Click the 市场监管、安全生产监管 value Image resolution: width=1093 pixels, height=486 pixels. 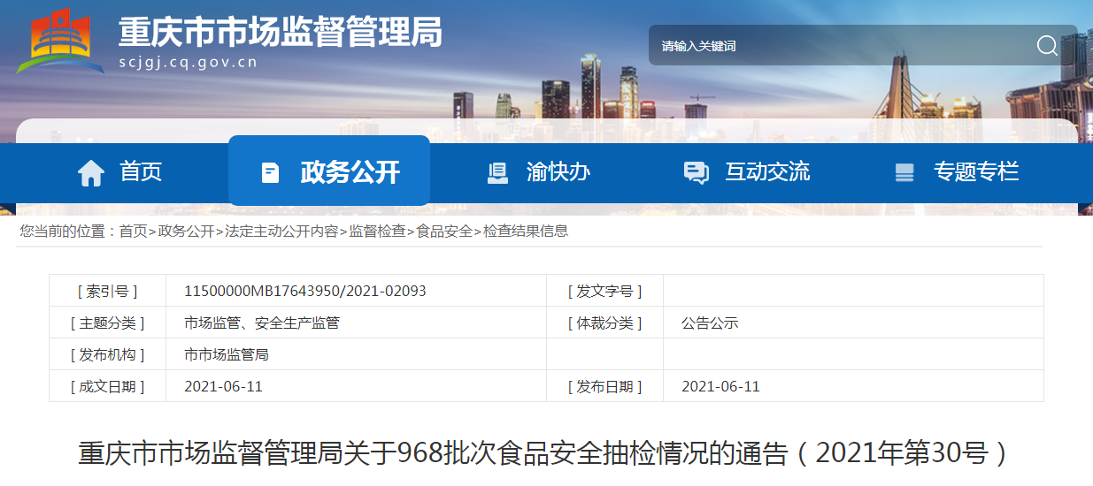262,323
